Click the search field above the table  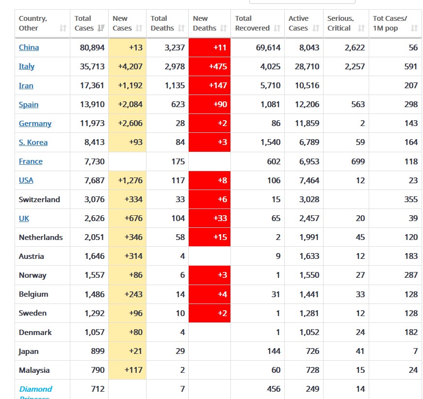[x=302, y=1]
